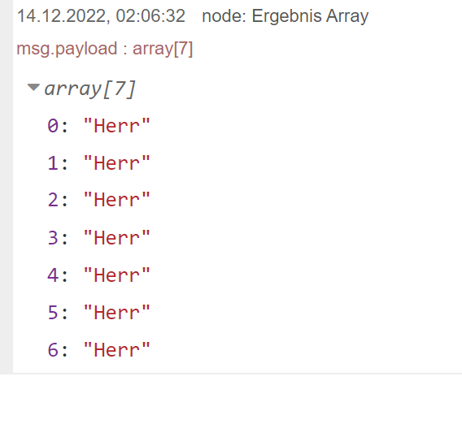
Task: Click the "Herr" value at index 5
Action: click(117, 313)
